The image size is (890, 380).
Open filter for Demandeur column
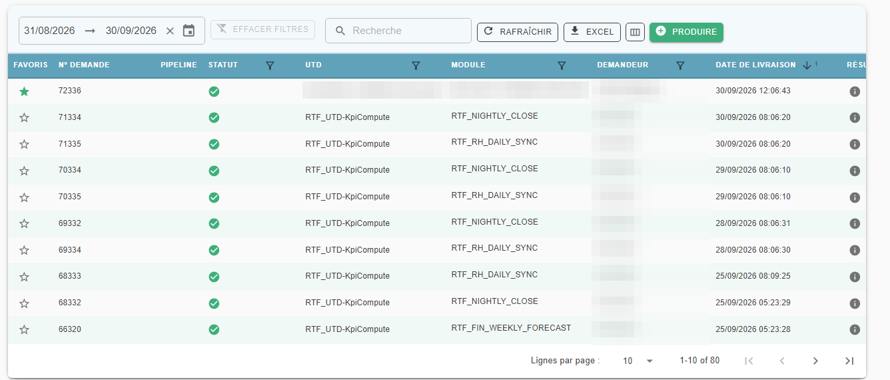[x=680, y=65]
